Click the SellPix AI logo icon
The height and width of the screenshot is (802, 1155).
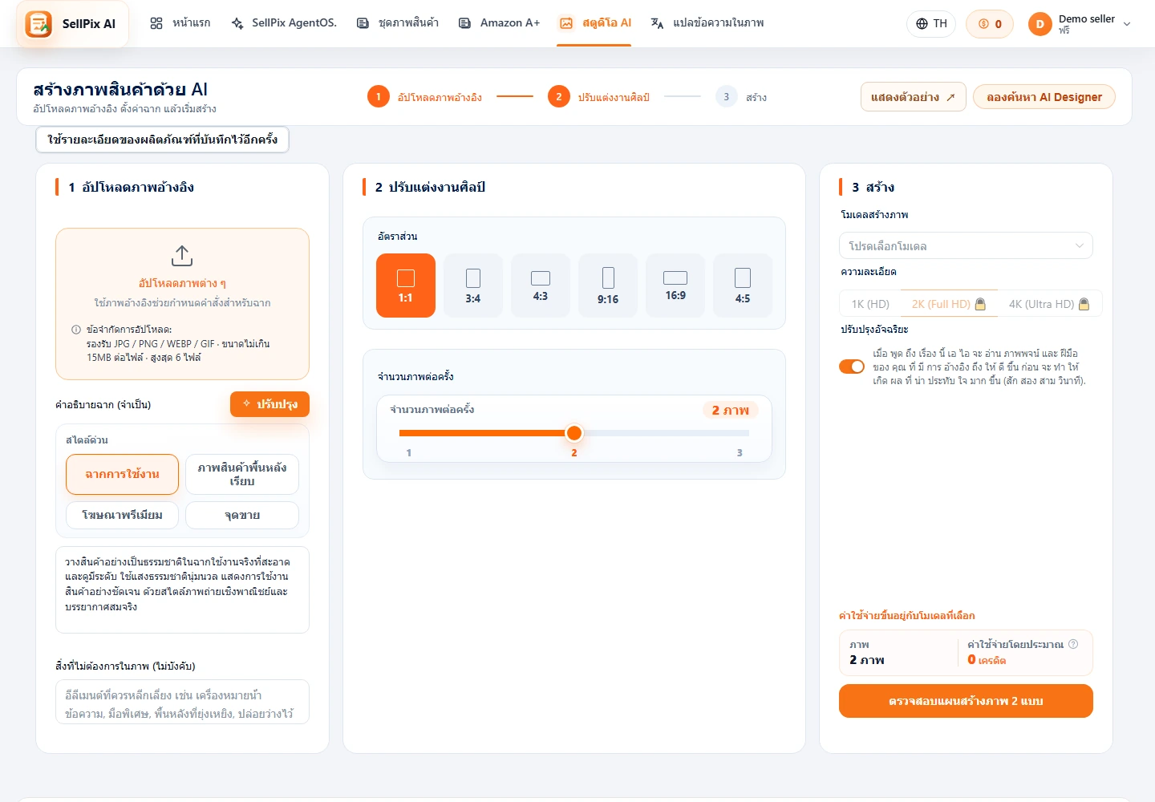[38, 24]
